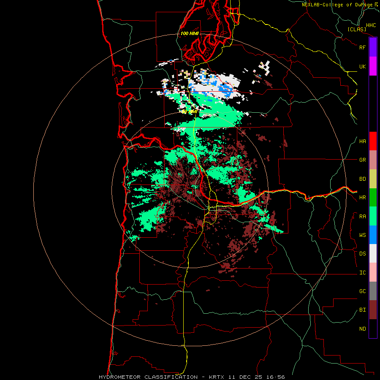Click the GC gray legend color block

pos(373,291)
